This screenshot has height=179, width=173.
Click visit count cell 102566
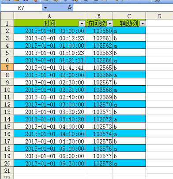[x=99, y=75]
